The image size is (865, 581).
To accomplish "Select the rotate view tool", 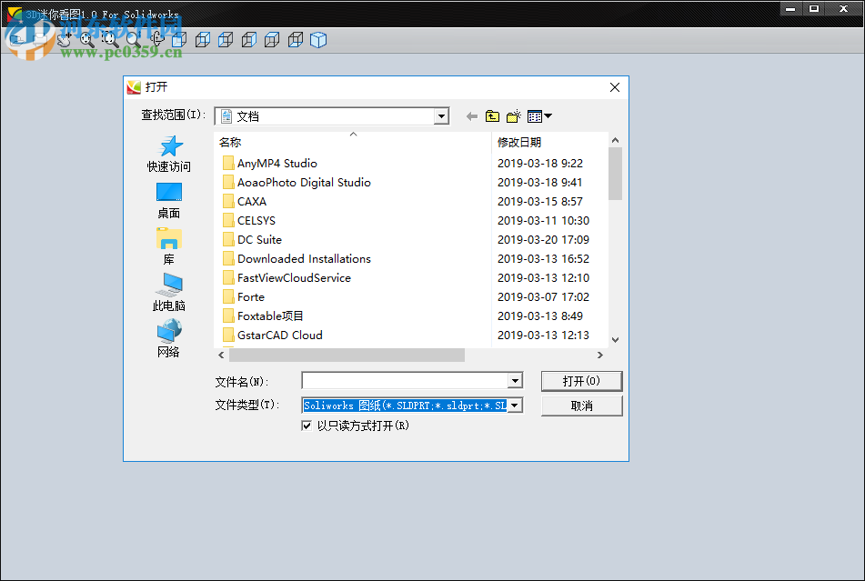I will 156,40.
